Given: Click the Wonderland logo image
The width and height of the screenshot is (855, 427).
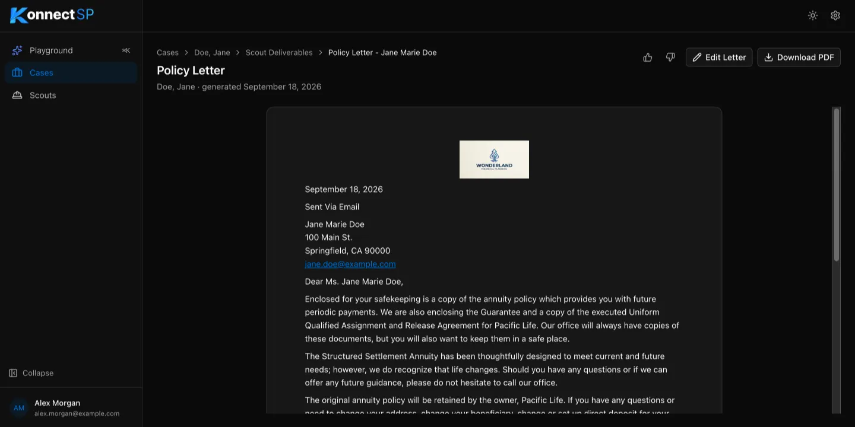Looking at the screenshot, I should tap(494, 160).
